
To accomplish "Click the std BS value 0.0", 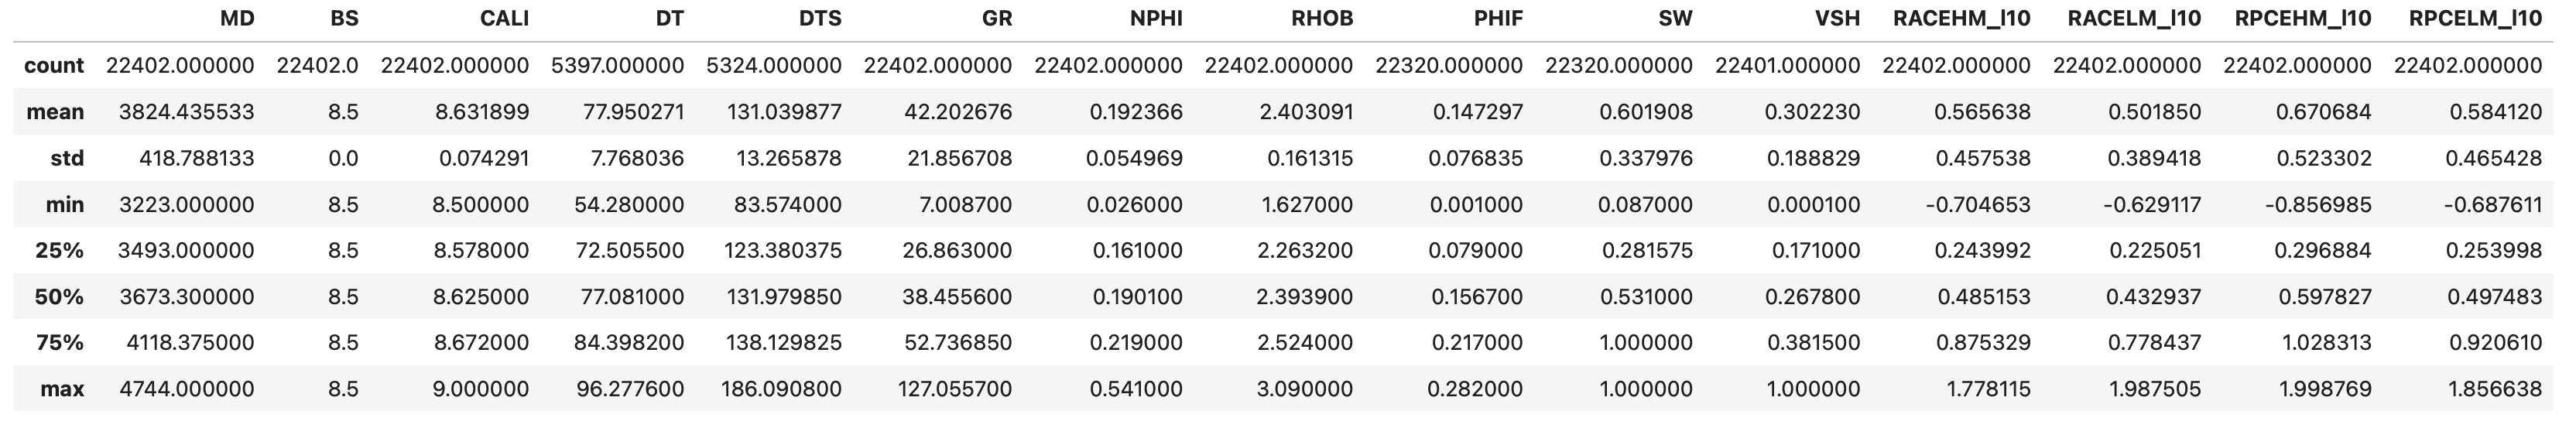I will (343, 158).
